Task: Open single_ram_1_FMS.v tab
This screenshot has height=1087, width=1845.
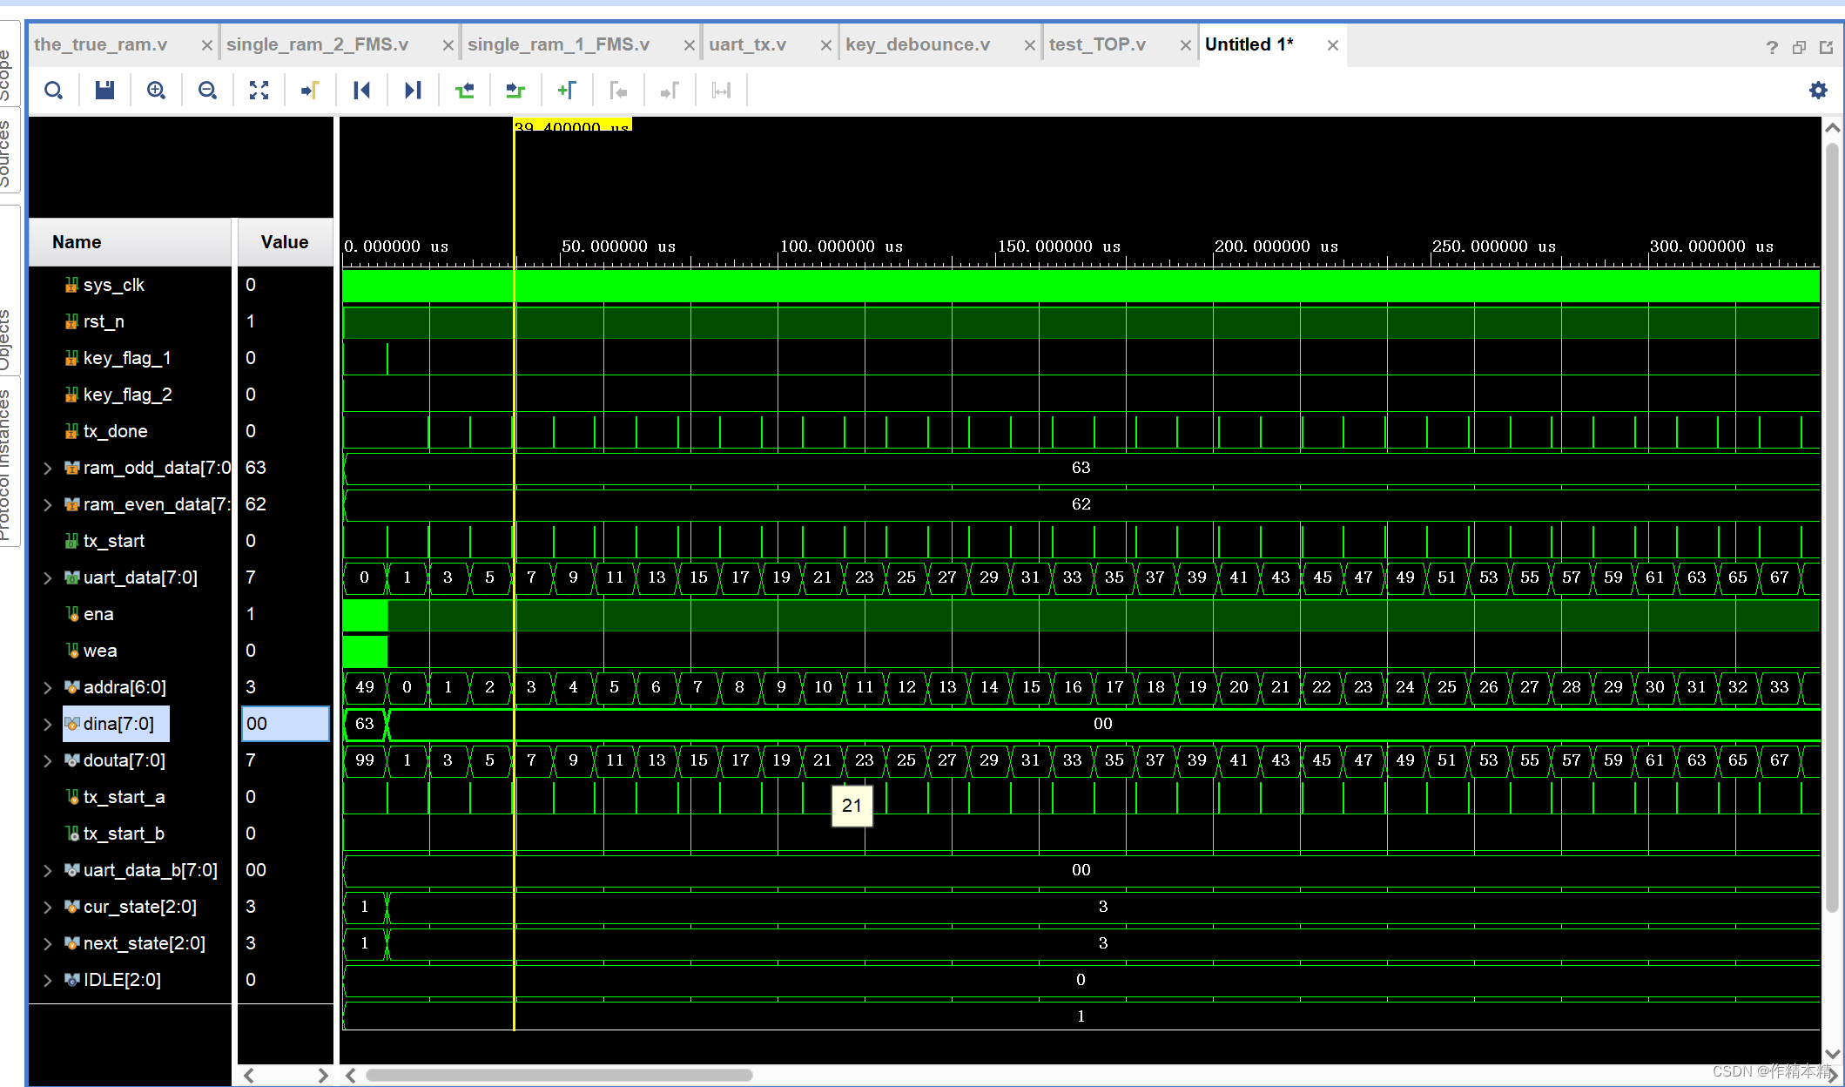Action: (x=558, y=44)
